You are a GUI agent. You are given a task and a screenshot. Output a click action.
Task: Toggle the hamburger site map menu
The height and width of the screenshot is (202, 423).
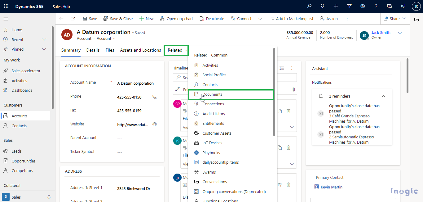tap(6, 19)
